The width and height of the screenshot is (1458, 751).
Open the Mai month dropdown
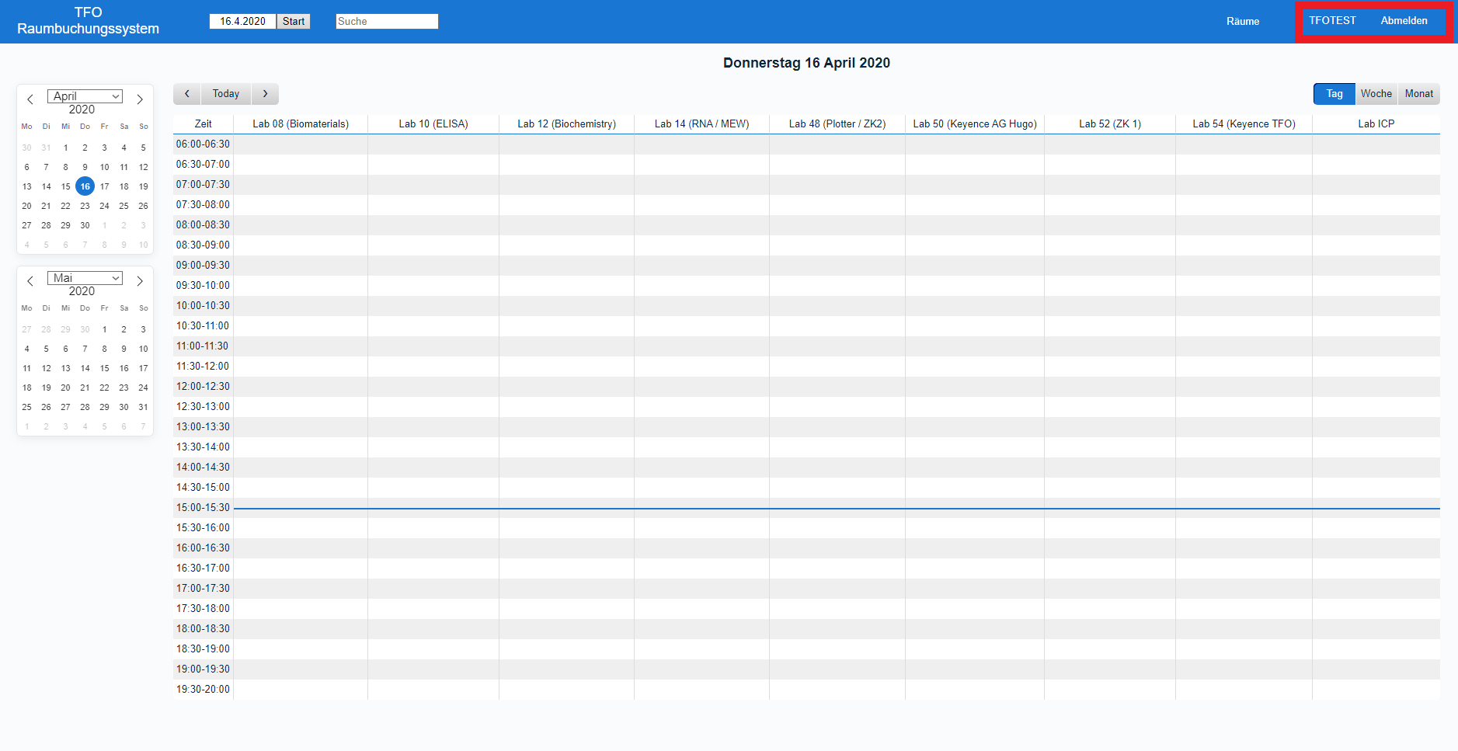point(85,278)
